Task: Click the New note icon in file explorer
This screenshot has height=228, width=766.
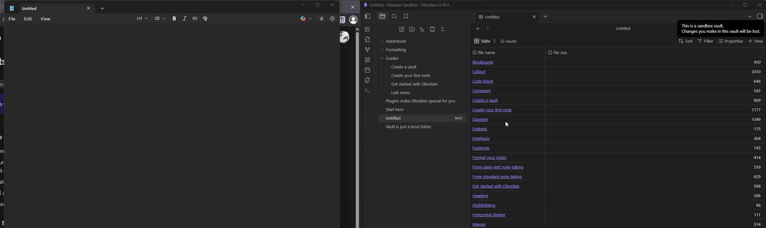Action: tap(402, 29)
